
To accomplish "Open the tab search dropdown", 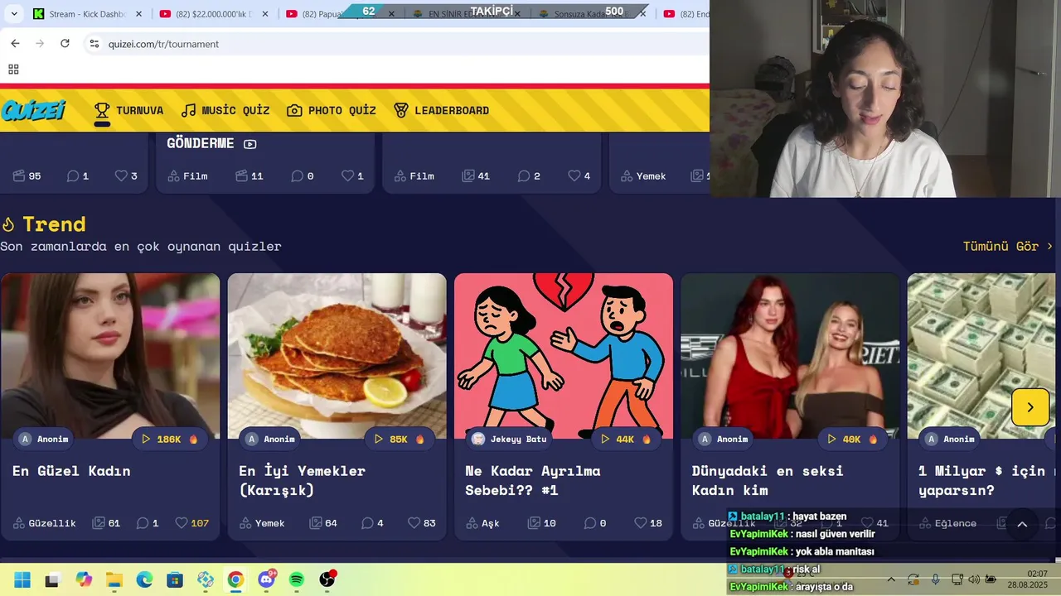I will 12,14.
